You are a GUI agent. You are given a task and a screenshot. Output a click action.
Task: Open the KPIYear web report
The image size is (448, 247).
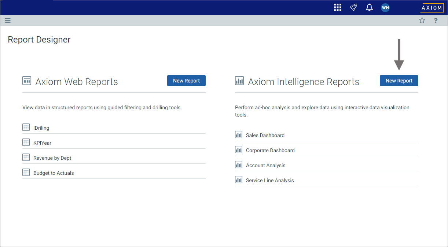point(42,143)
